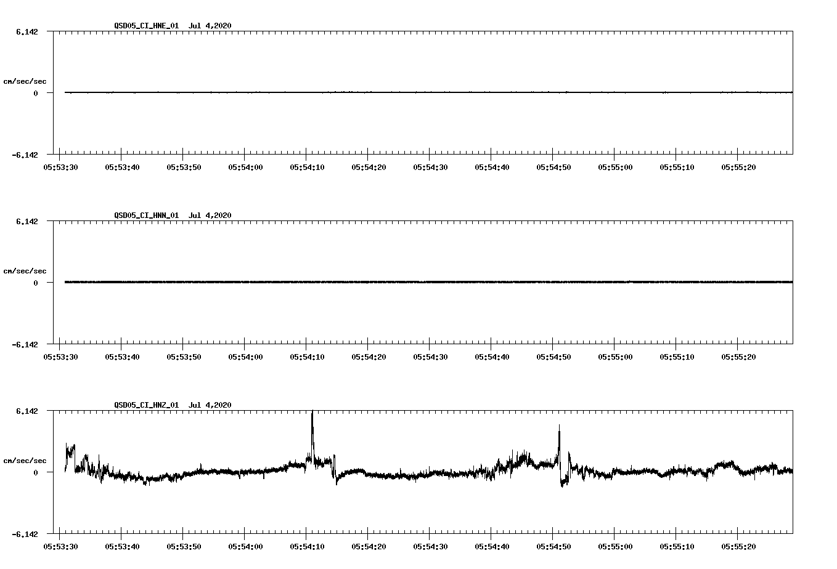Click 05:55:00 time label under HNE plot

click(615, 167)
